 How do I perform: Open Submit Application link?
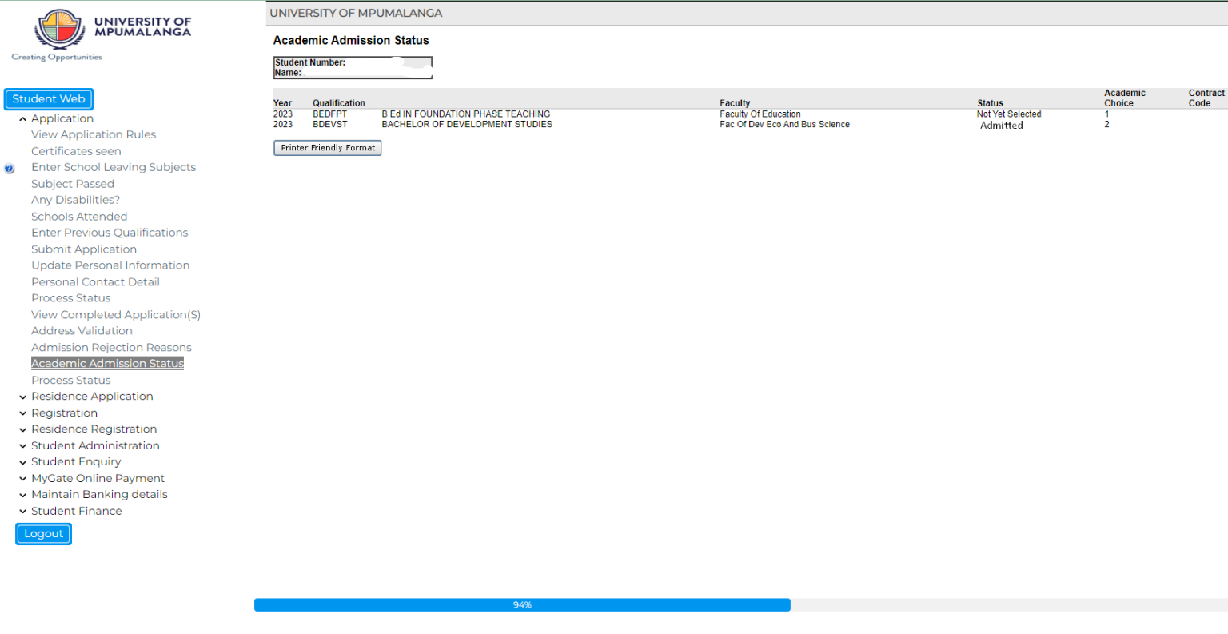coord(84,249)
